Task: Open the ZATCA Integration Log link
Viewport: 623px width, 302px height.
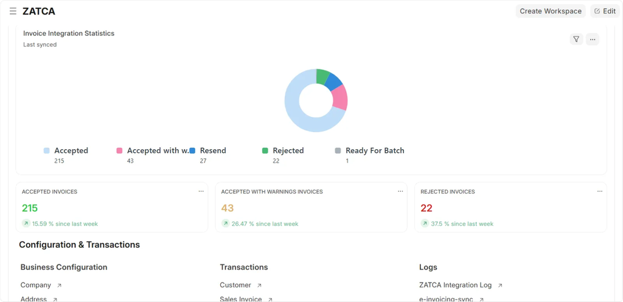Action: point(455,285)
